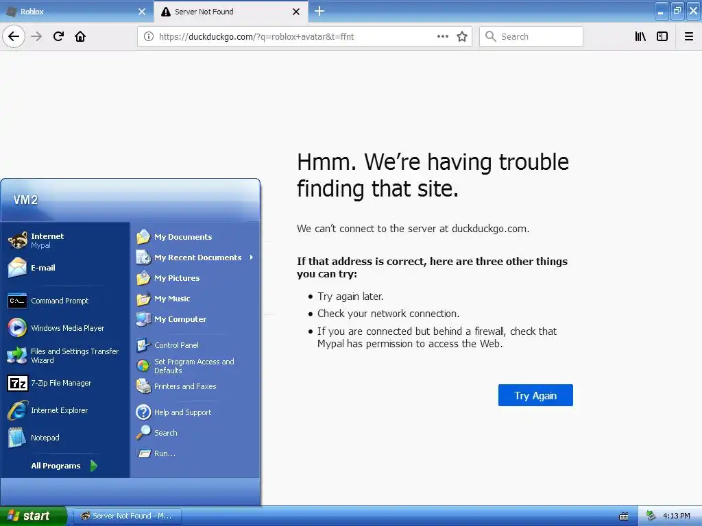Click the Try Again button
This screenshot has width=702, height=526.
535,395
